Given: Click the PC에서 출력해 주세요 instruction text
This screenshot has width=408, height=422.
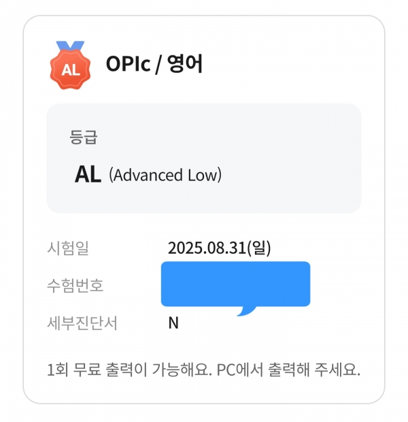Looking at the screenshot, I should point(288,370).
